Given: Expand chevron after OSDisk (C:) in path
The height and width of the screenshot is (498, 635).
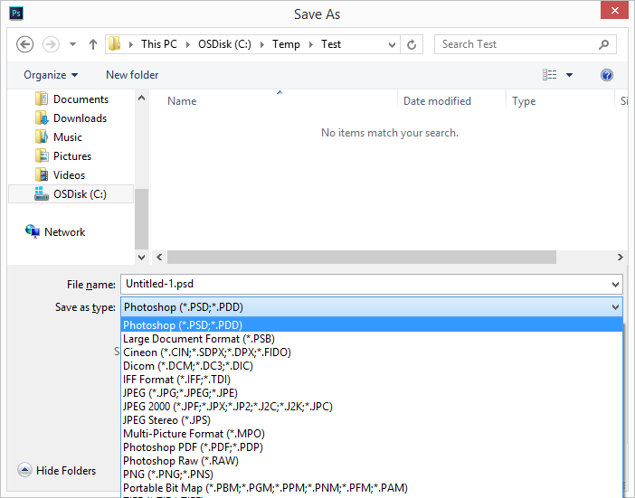Looking at the screenshot, I should click(x=262, y=44).
